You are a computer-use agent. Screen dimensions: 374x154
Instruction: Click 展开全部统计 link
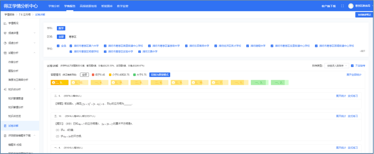click(354, 75)
